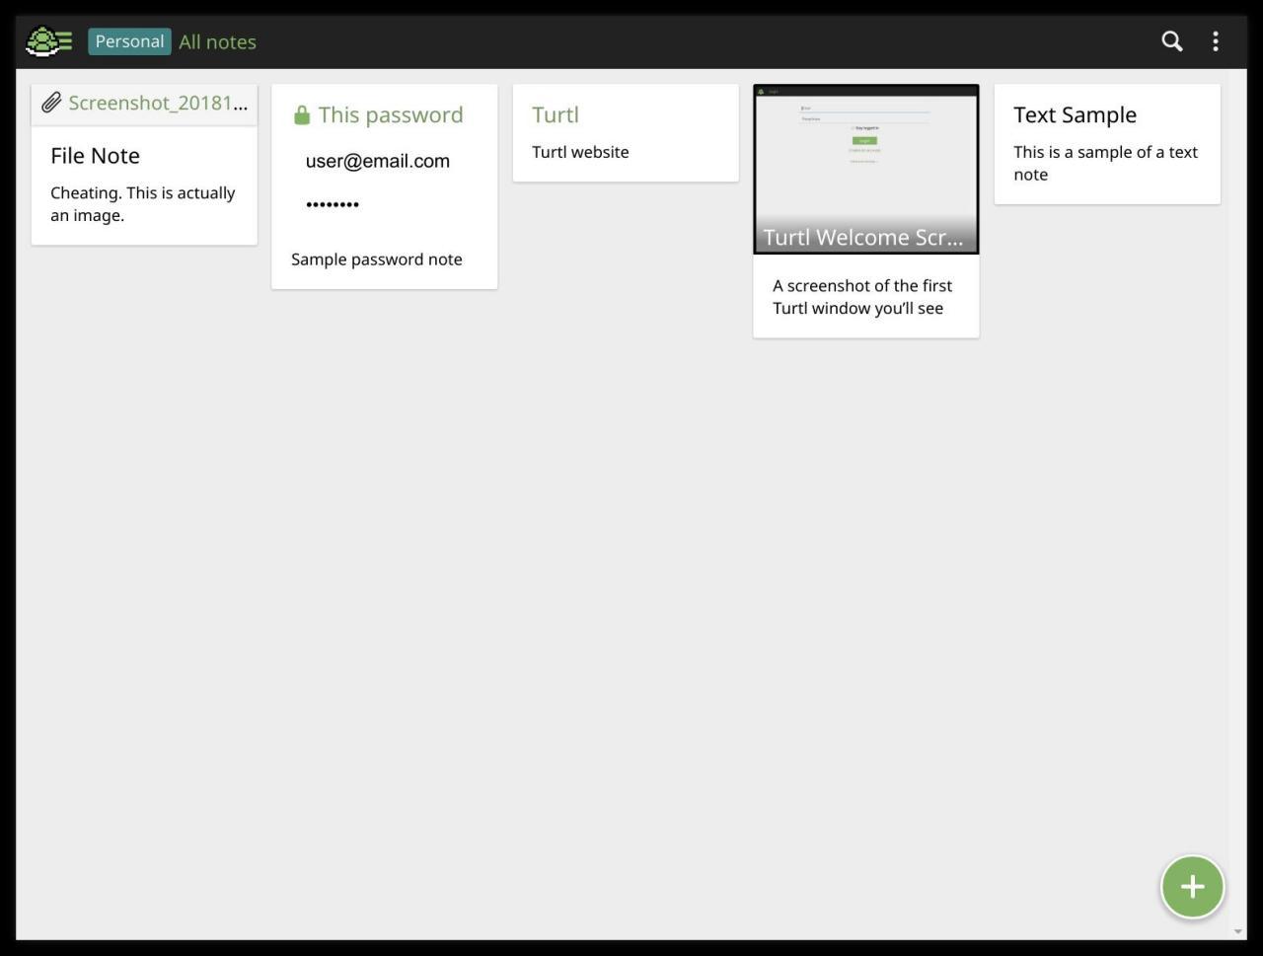Click the green lock icon
The width and height of the screenshot is (1263, 956).
[302, 115]
